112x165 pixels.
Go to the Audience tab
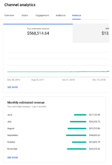coord(61,15)
